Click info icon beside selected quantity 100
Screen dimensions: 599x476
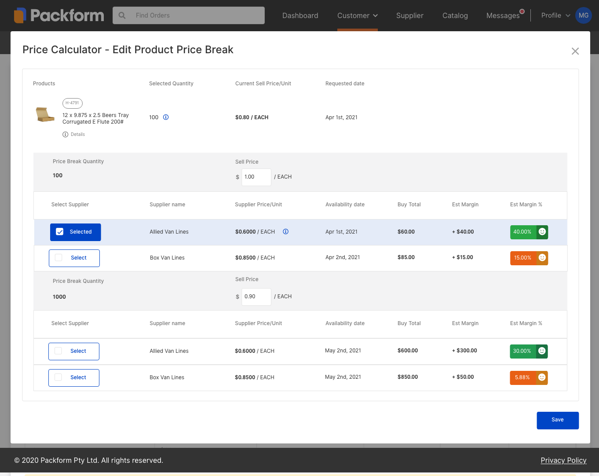pos(166,117)
